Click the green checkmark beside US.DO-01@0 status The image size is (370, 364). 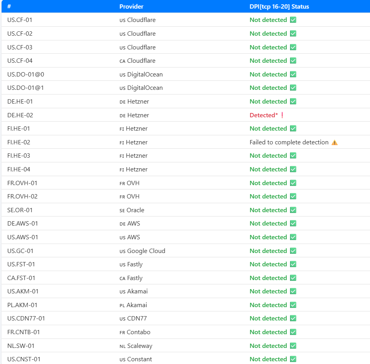click(x=293, y=75)
